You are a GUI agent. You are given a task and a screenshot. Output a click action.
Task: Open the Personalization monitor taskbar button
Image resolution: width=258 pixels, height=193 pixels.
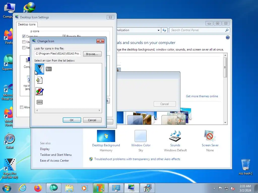click(132, 188)
